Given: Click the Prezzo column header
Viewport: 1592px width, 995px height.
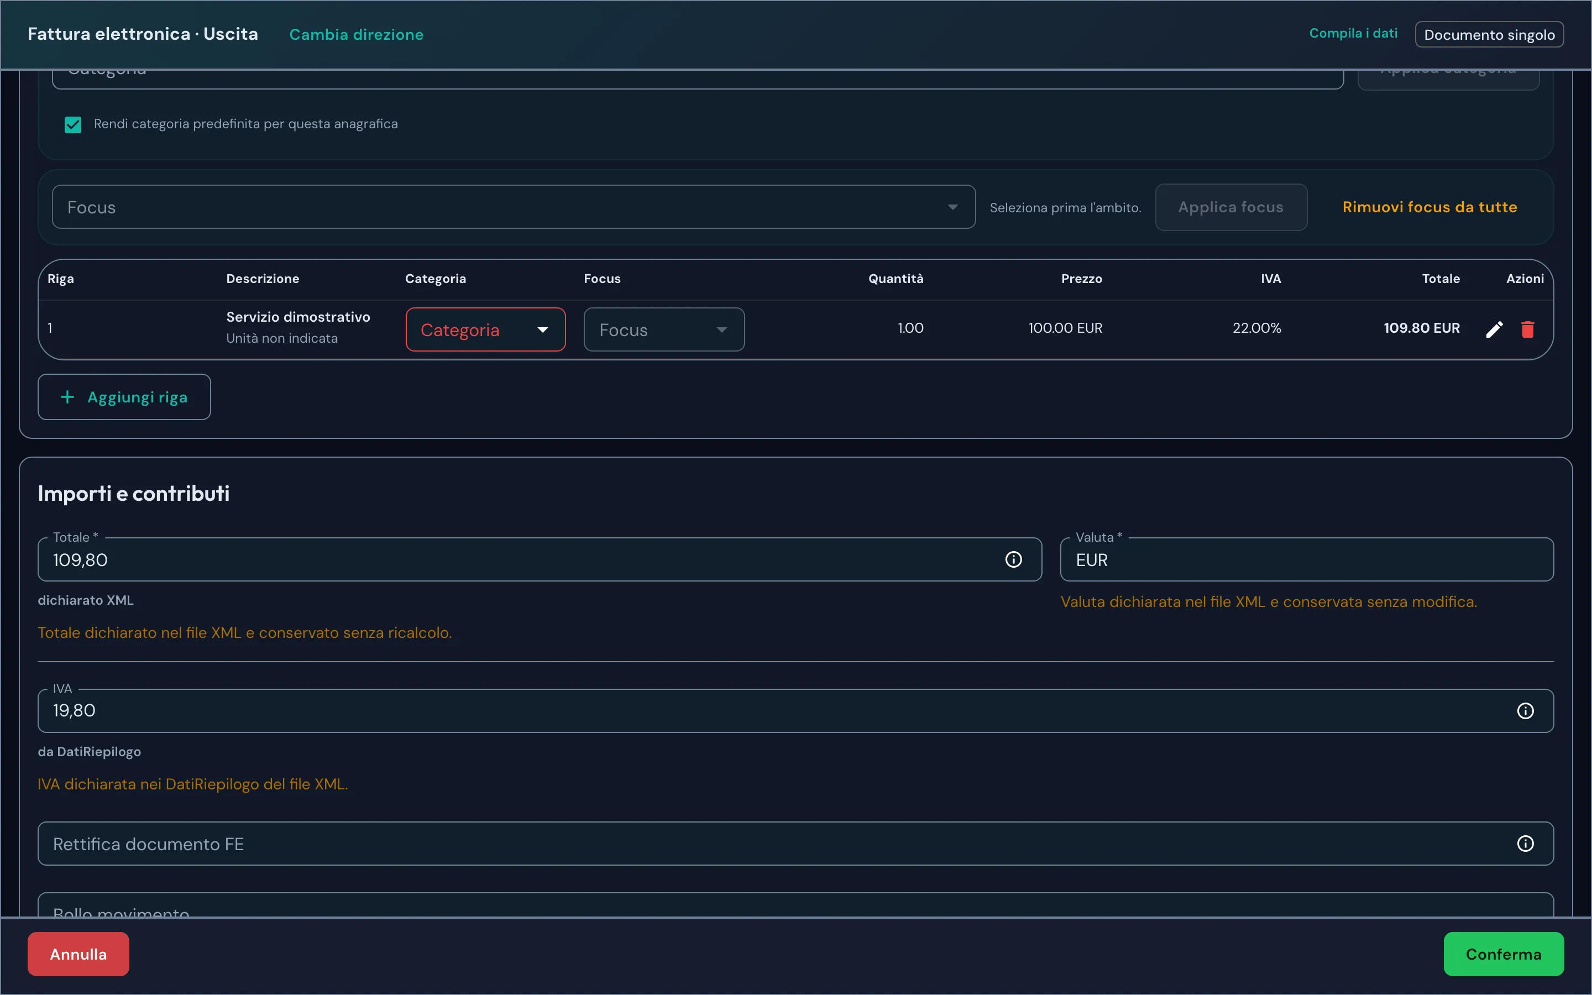Looking at the screenshot, I should coord(1081,279).
